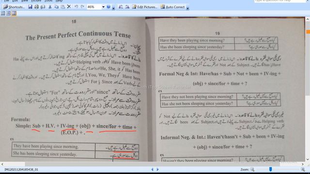Viewport: 310px width, 174px height.
Task: Go to previous picture arrow
Action: 152,169
